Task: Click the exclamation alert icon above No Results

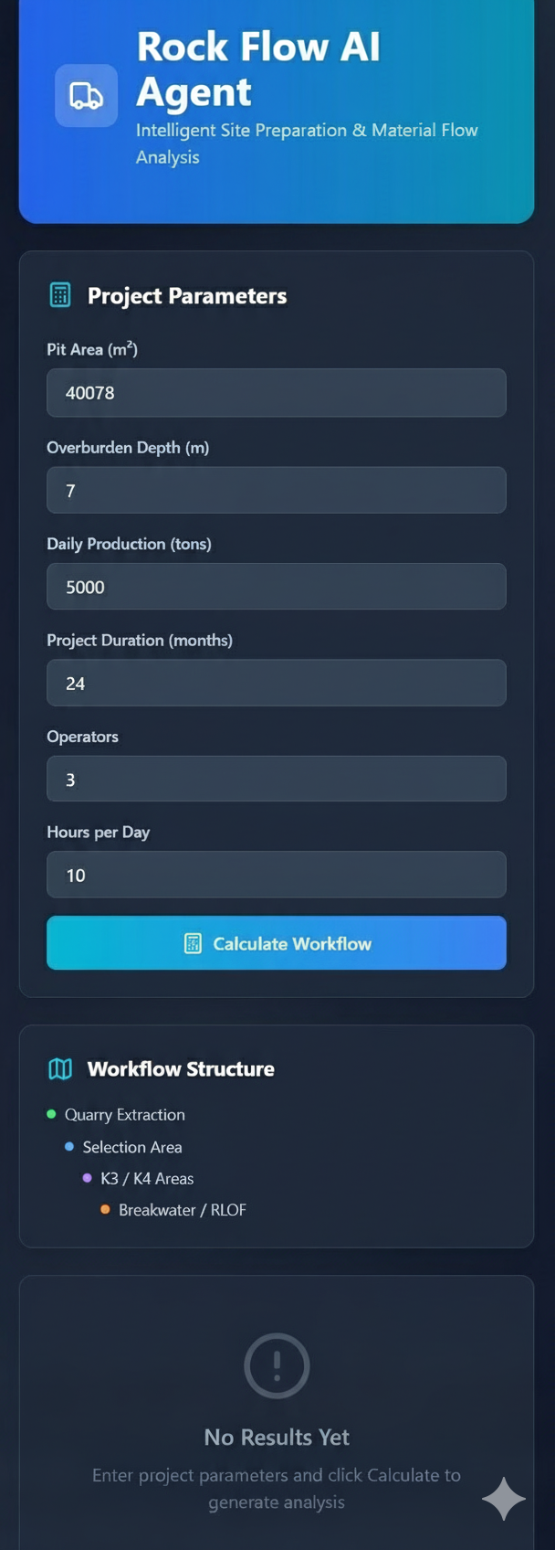Action: click(x=277, y=1365)
